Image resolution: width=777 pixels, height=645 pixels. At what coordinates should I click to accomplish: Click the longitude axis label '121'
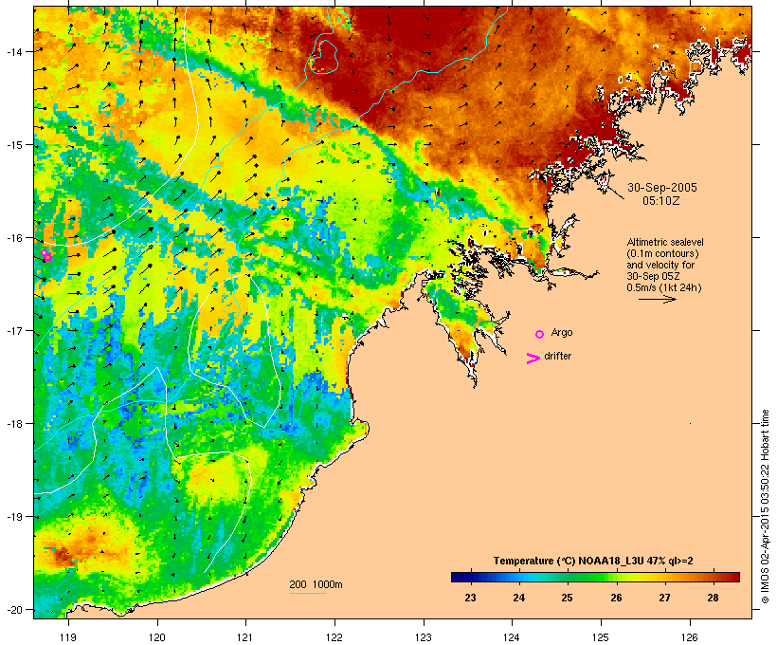[x=245, y=637]
